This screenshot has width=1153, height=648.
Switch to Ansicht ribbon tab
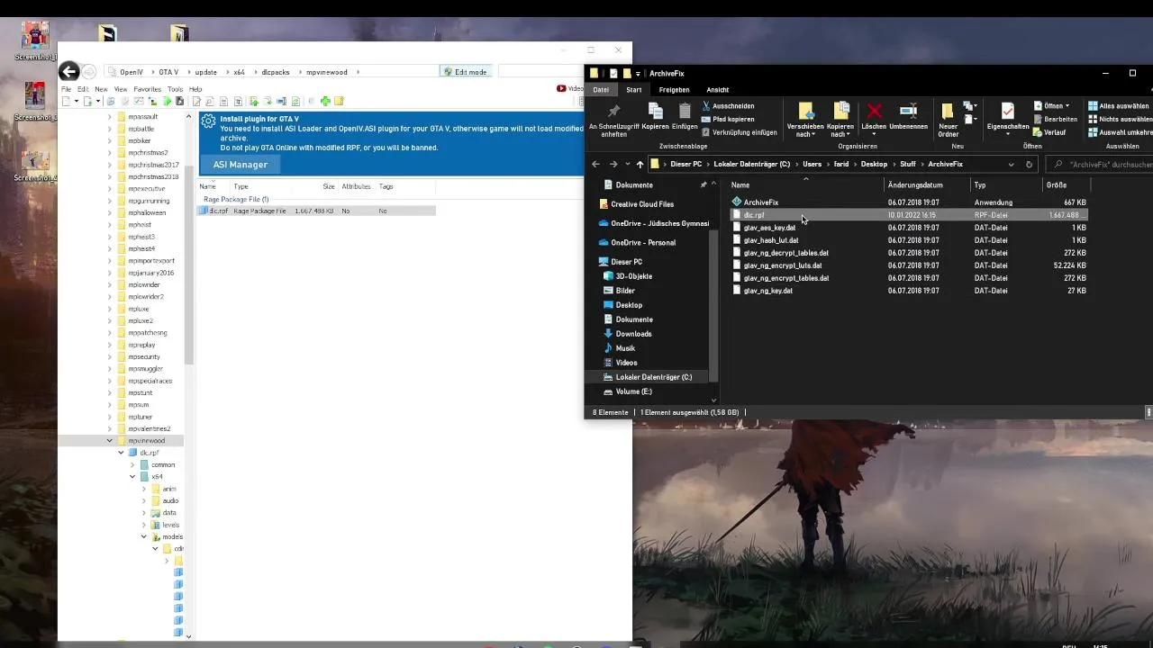pyautogui.click(x=718, y=89)
